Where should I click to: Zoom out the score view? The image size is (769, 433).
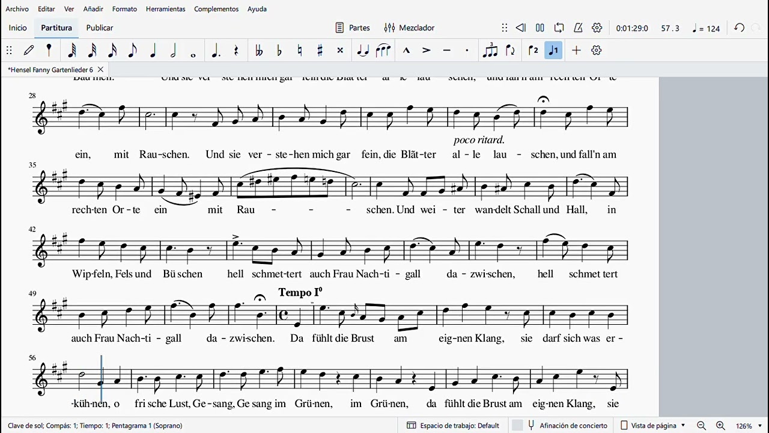701,426
